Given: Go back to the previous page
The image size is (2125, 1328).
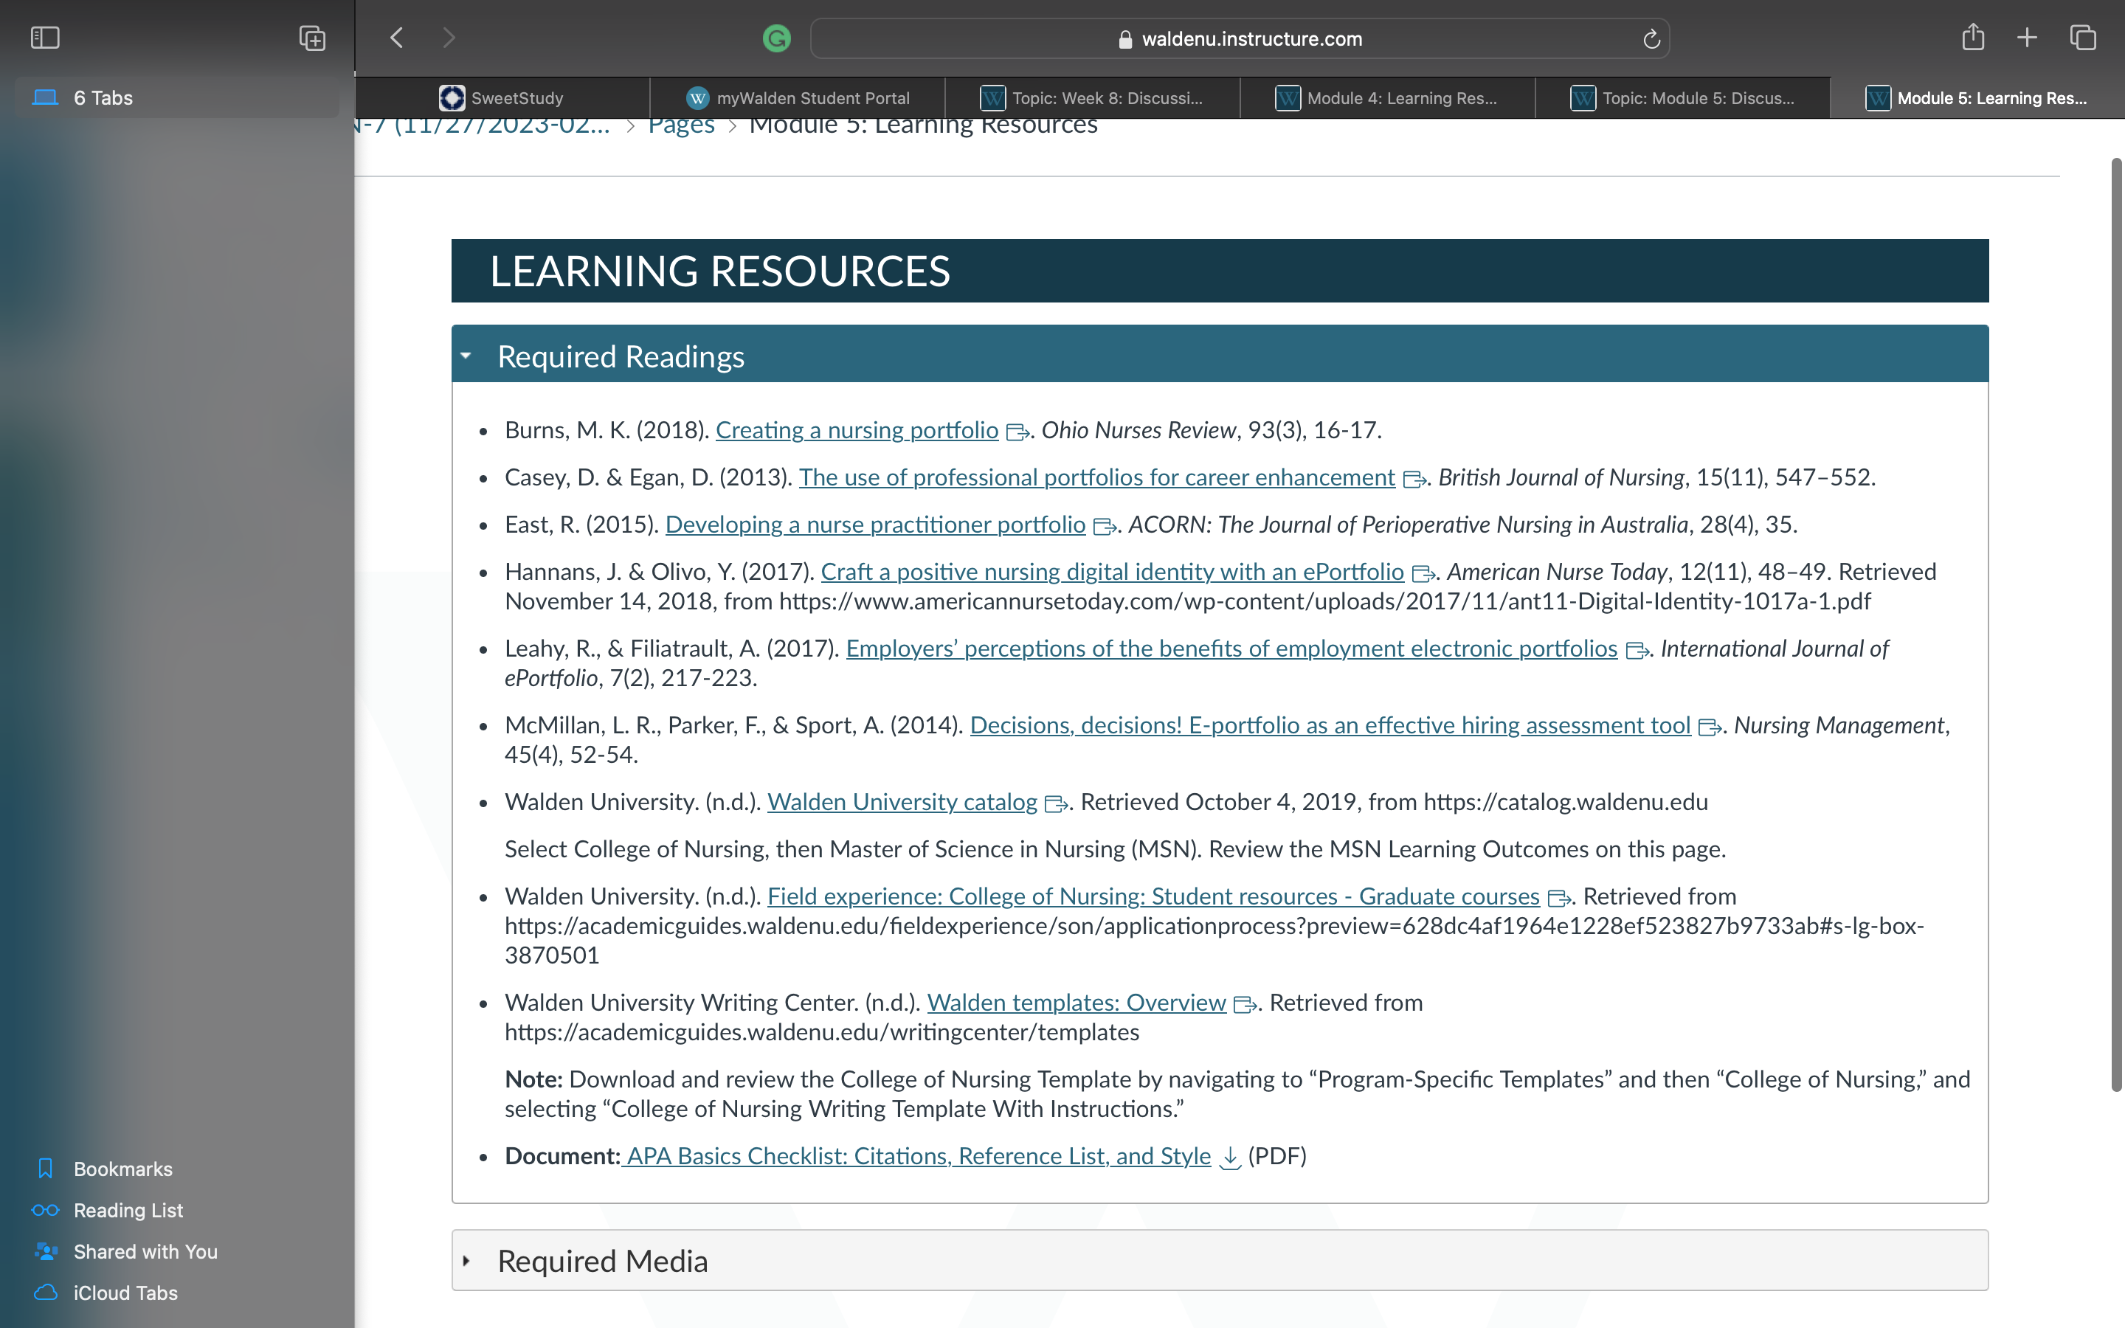Looking at the screenshot, I should click(397, 38).
